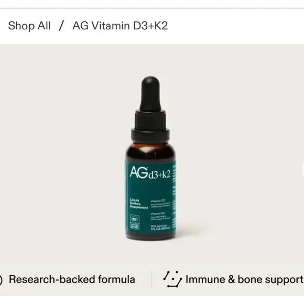Viewport: 304px width, 304px height.
Task: Select the Research-backed formula label
Action: click(x=72, y=279)
